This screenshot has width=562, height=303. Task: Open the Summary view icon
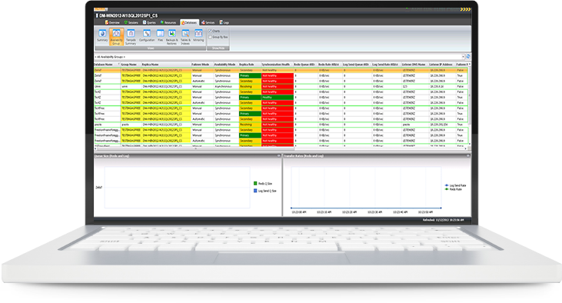[x=102, y=35]
